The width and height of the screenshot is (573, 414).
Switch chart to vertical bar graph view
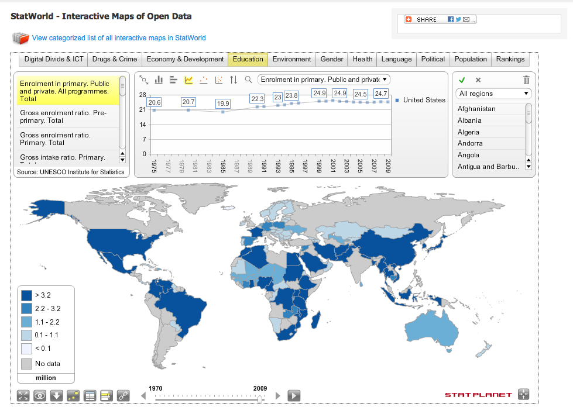tap(159, 80)
